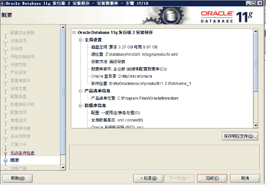Screen dimensions: 266x185
Task: Select the 数据库版本: 企业版 row
Action: (129, 69)
